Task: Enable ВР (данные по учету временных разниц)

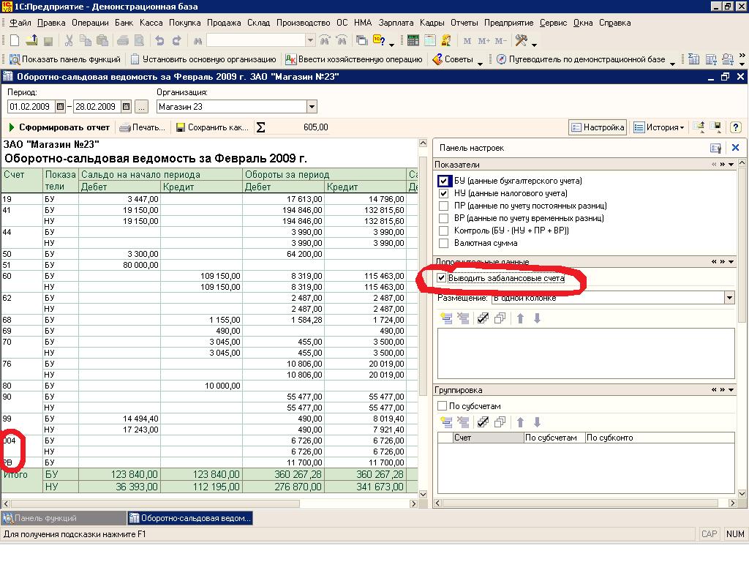Action: click(443, 218)
